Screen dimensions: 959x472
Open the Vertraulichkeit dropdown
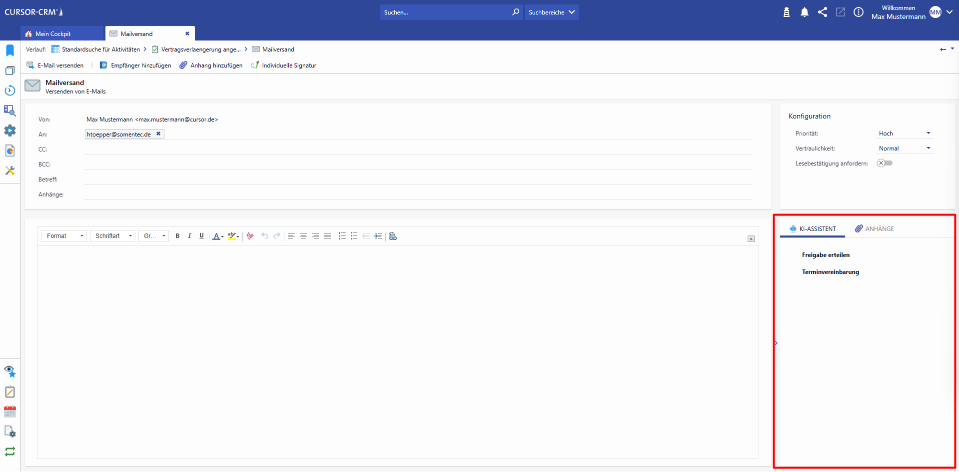coord(905,148)
